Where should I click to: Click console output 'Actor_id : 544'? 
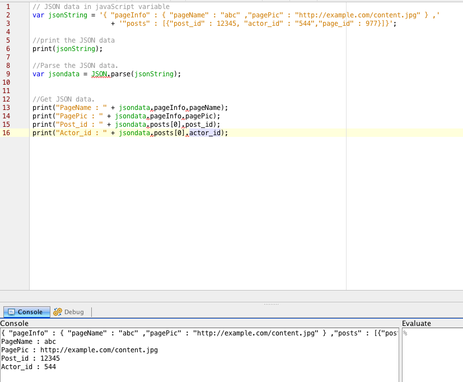pos(29,367)
